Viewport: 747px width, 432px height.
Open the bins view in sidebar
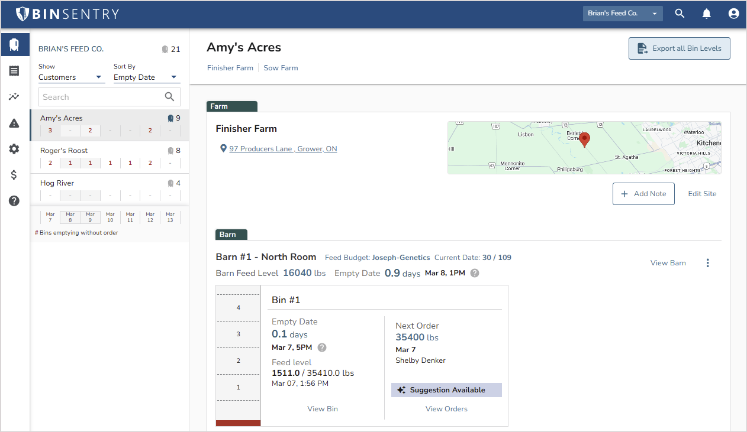(14, 44)
